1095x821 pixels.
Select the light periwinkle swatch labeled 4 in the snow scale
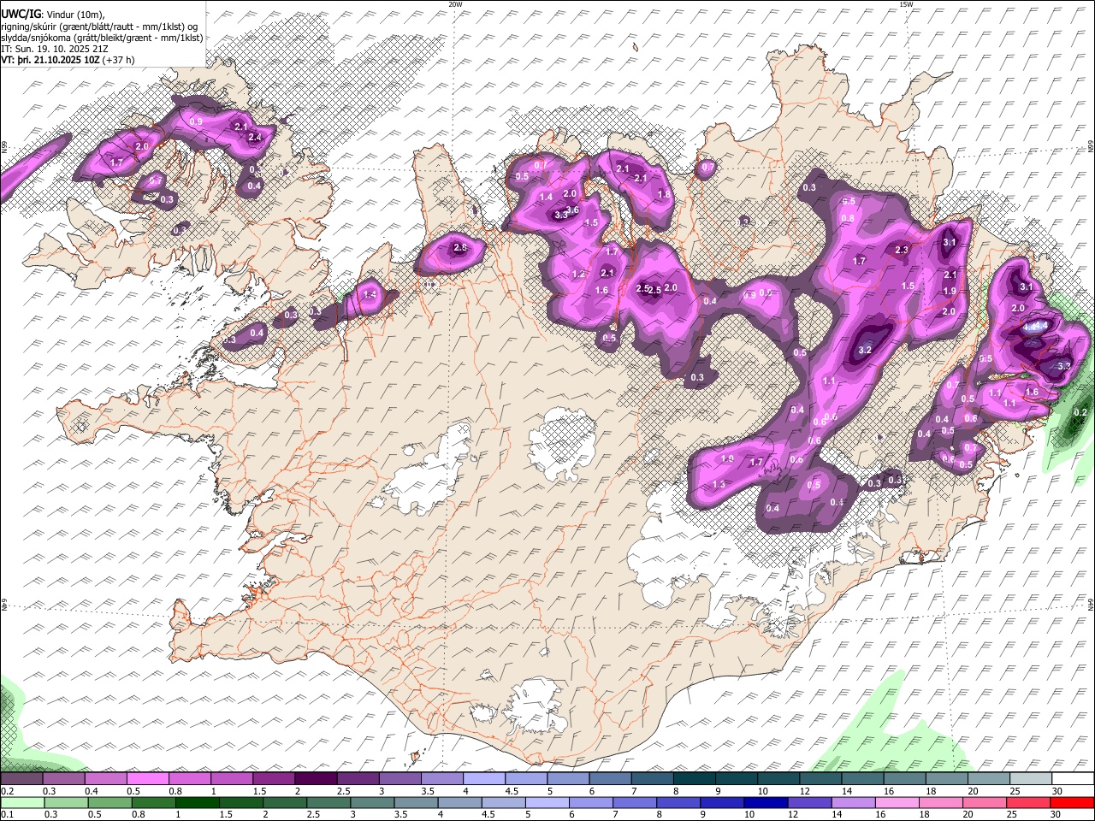483,778
